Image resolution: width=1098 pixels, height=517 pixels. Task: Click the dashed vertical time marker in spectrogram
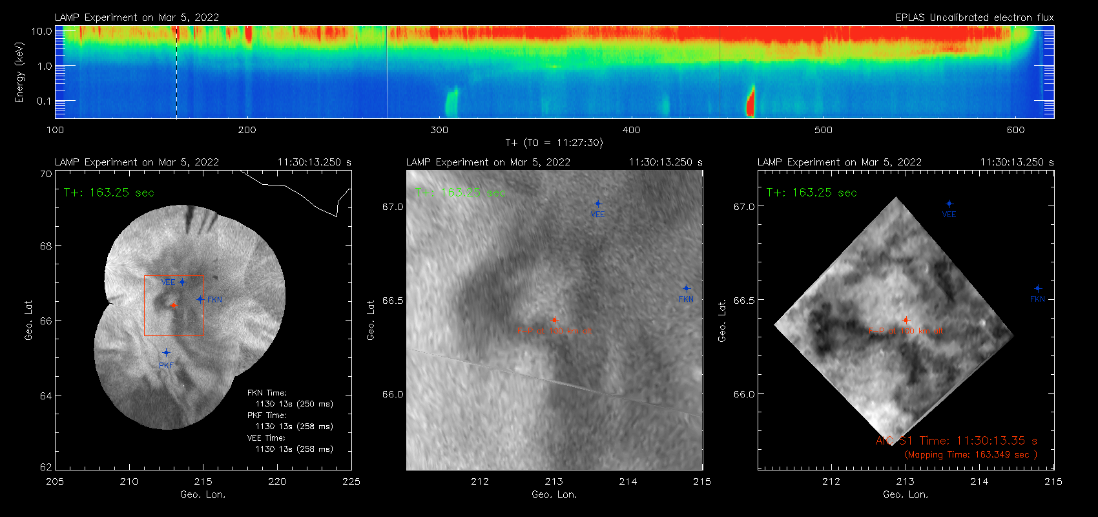point(176,72)
